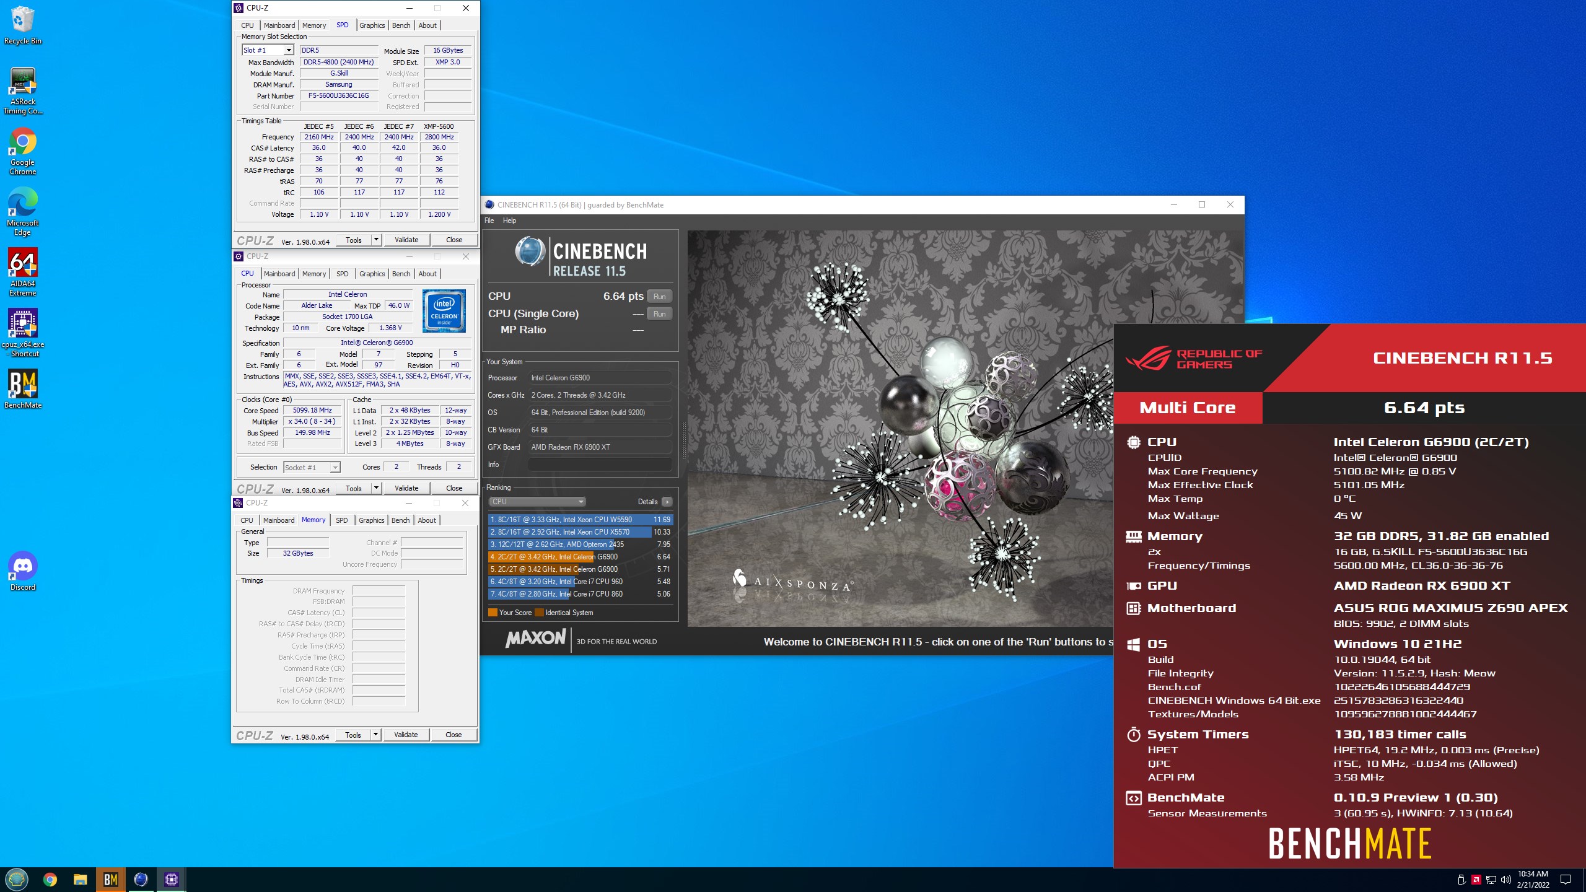Open AIDA64 Extreme desktop shortcut
Viewport: 1586px width, 892px height.
[x=22, y=273]
